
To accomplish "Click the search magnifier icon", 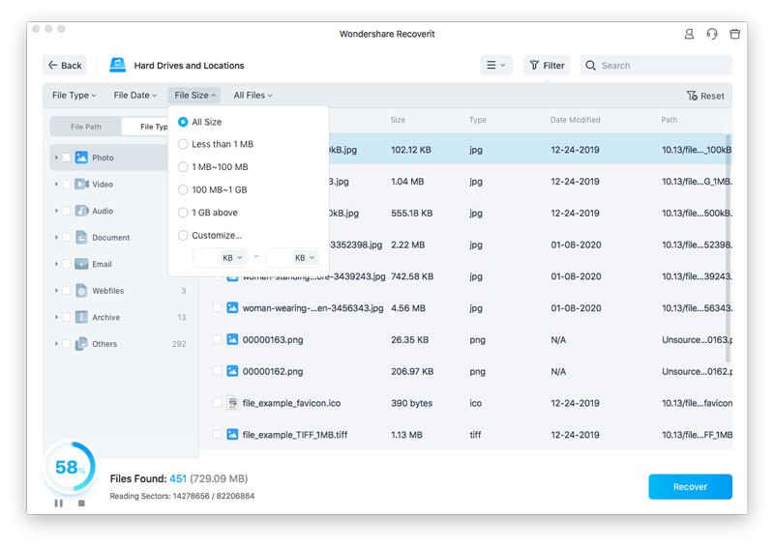I will click(x=590, y=65).
